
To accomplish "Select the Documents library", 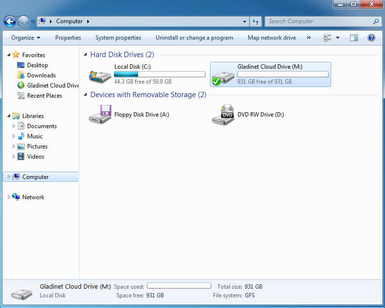I will click(x=42, y=126).
